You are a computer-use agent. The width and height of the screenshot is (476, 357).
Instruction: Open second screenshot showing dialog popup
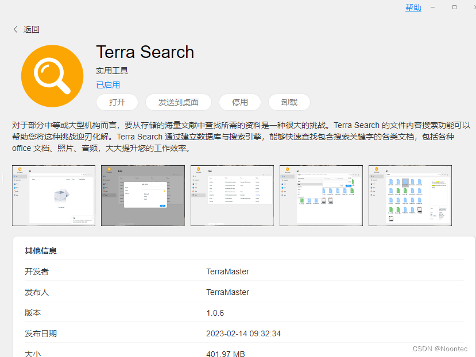coord(143,196)
